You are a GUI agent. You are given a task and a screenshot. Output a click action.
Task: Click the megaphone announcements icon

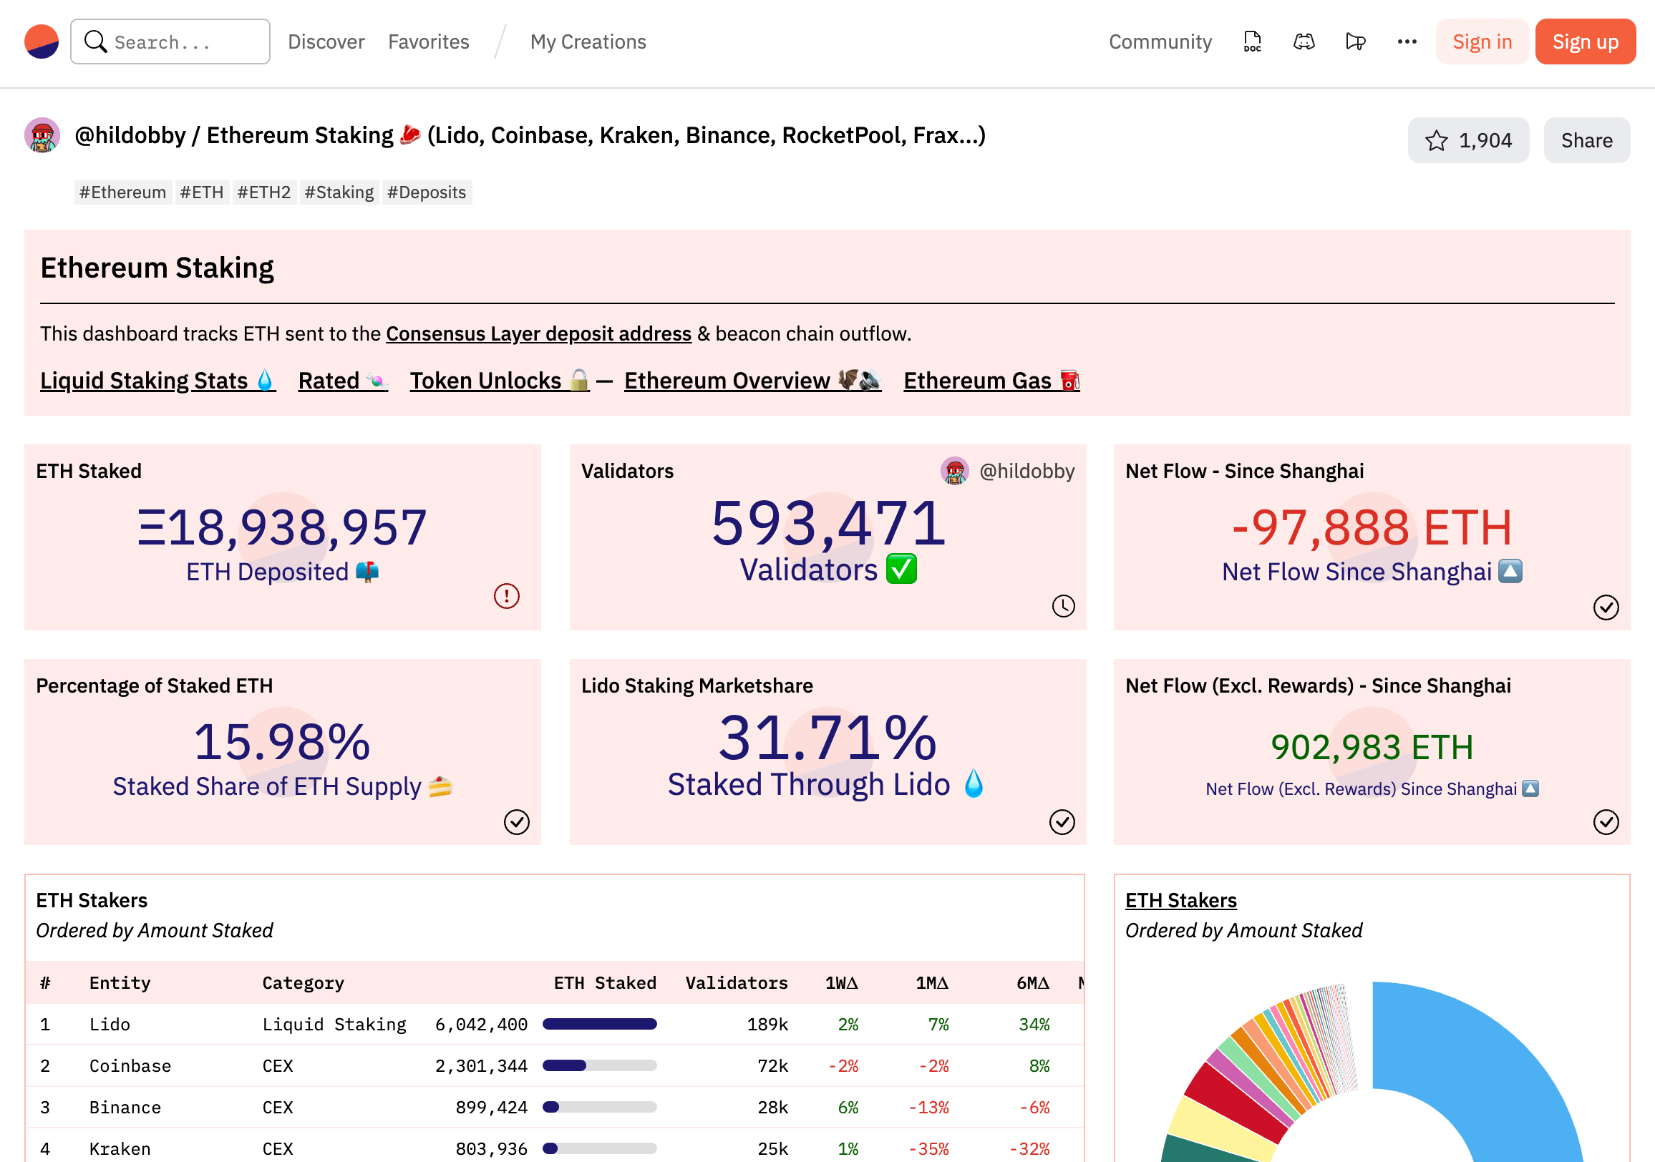[x=1355, y=41]
